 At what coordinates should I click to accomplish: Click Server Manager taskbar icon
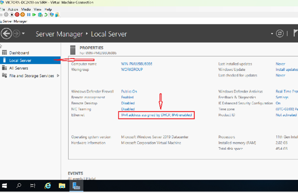pos(76,186)
